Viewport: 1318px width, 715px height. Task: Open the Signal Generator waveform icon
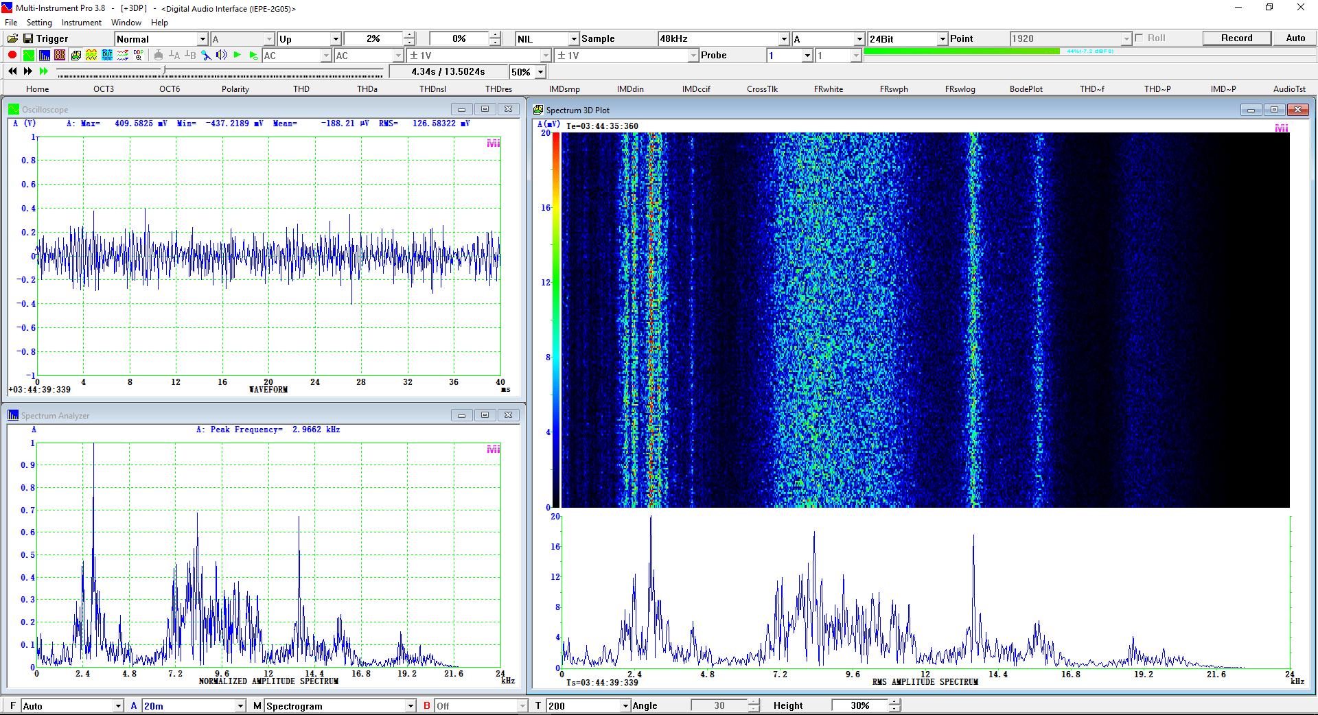click(91, 55)
